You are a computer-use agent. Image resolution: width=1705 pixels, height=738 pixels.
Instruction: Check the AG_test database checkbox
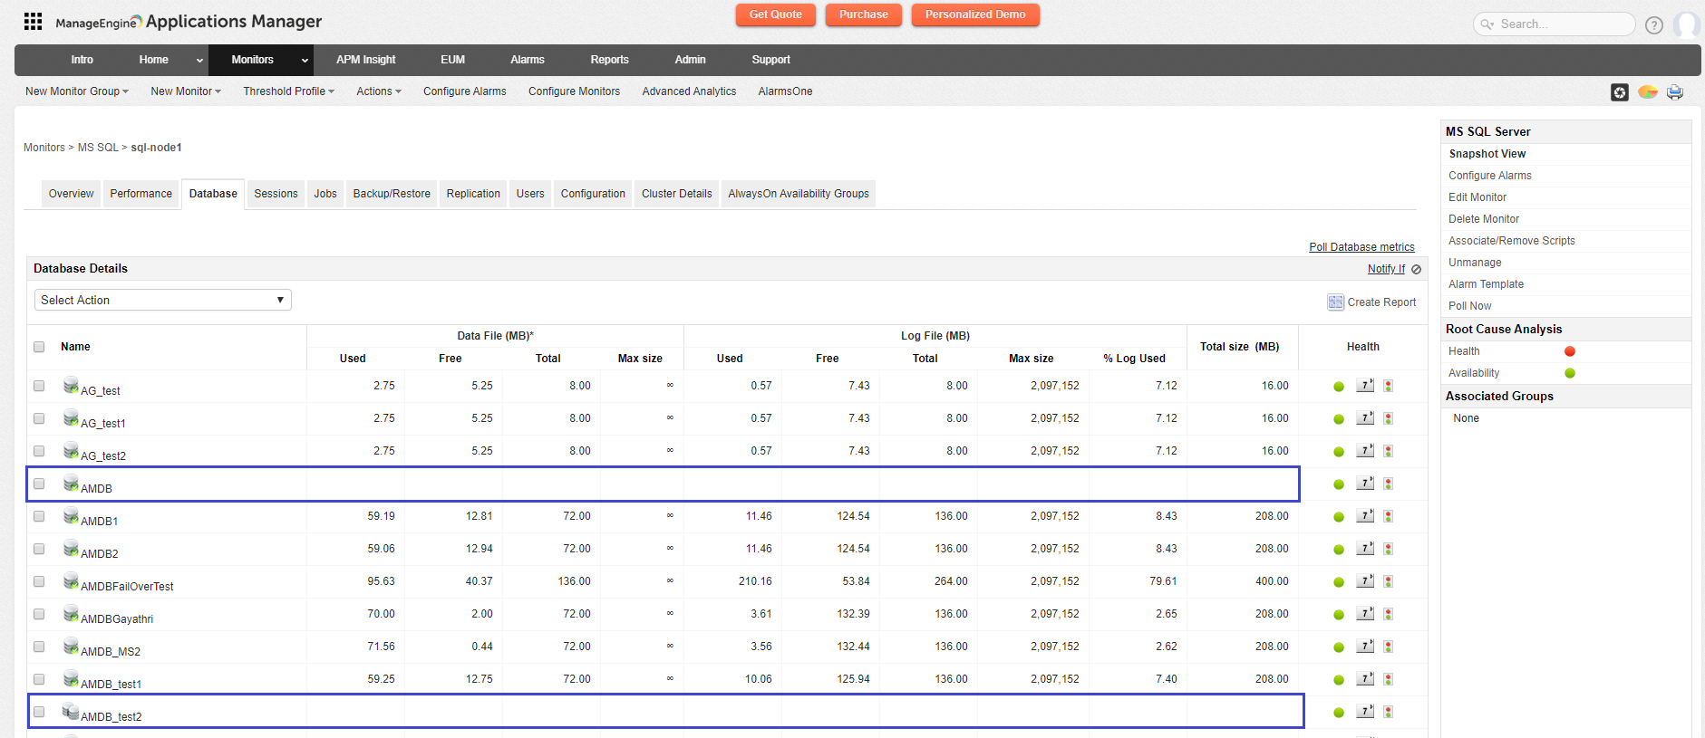tap(39, 386)
